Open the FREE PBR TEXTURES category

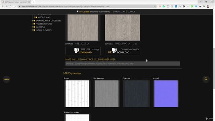(44, 24)
